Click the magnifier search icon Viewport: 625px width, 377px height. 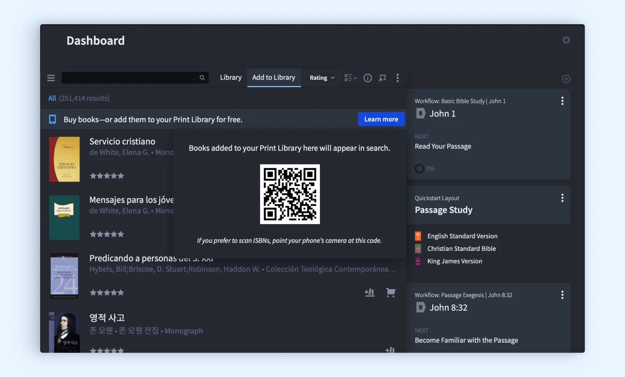tap(202, 78)
